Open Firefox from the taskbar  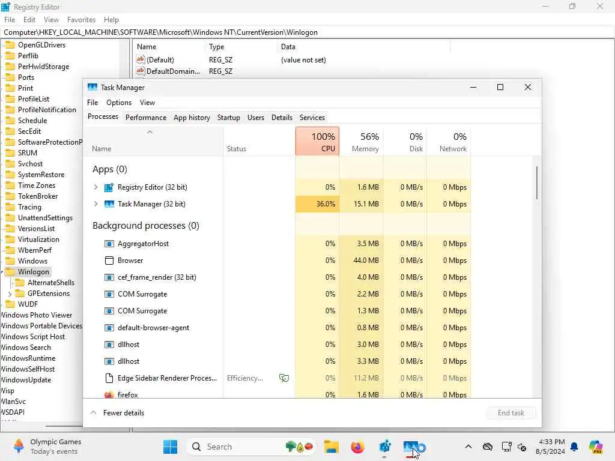(357, 447)
